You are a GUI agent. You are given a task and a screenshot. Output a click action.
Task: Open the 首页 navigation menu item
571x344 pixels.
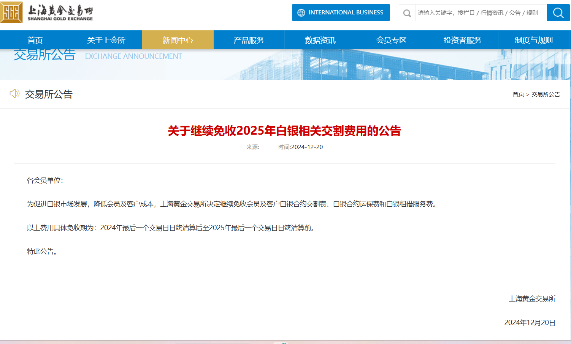coord(35,40)
